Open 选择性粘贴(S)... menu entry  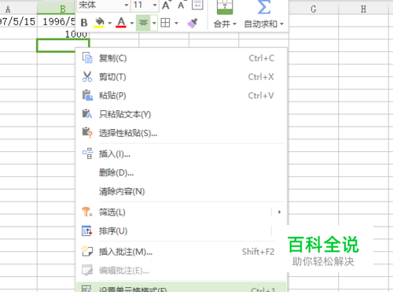pos(182,133)
